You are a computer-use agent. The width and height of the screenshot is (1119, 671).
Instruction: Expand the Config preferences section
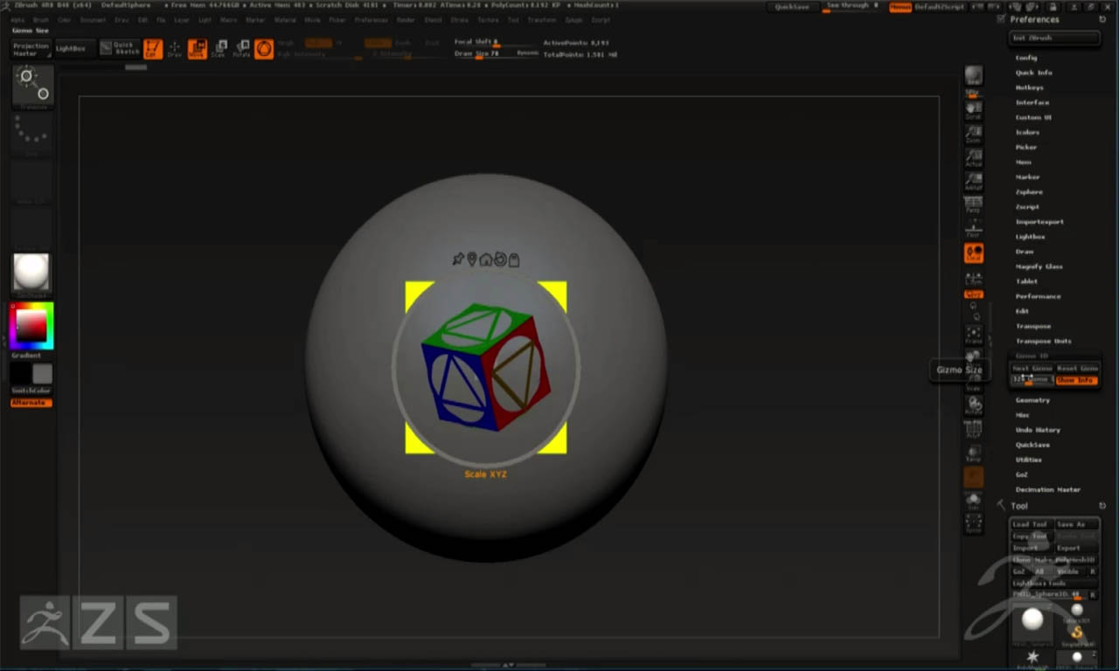coord(1026,58)
